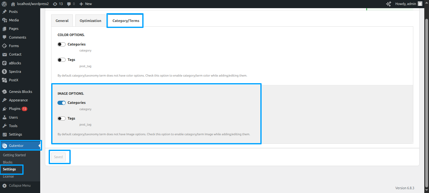429x193 pixels.
Task: Enable Categories toggle under Color Options
Action: click(x=62, y=44)
